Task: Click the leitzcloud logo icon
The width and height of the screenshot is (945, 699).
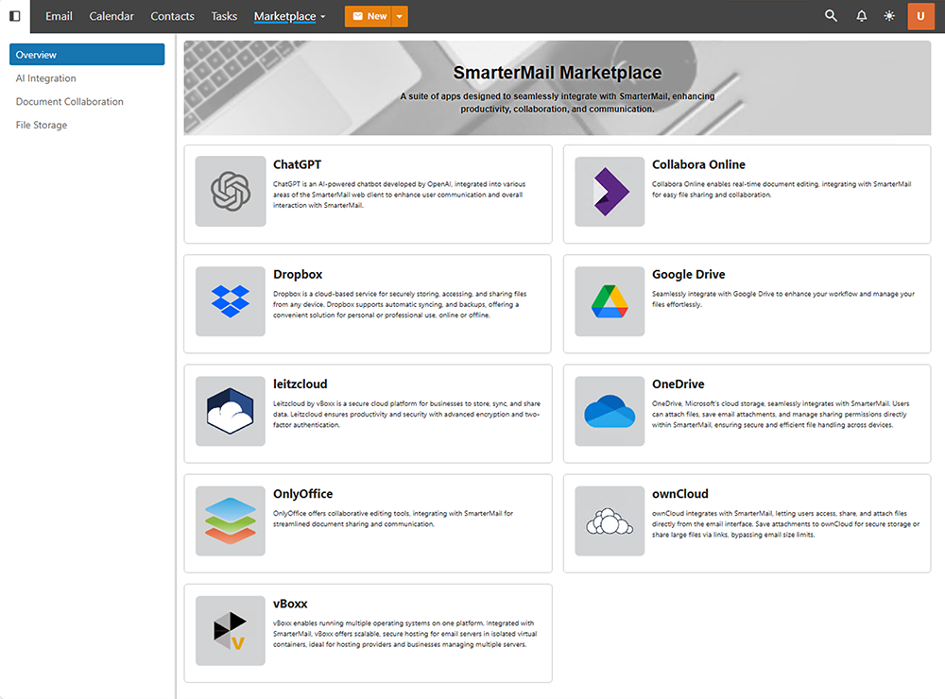Action: coord(231,411)
